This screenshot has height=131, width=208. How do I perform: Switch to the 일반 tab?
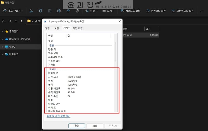coord(48,28)
